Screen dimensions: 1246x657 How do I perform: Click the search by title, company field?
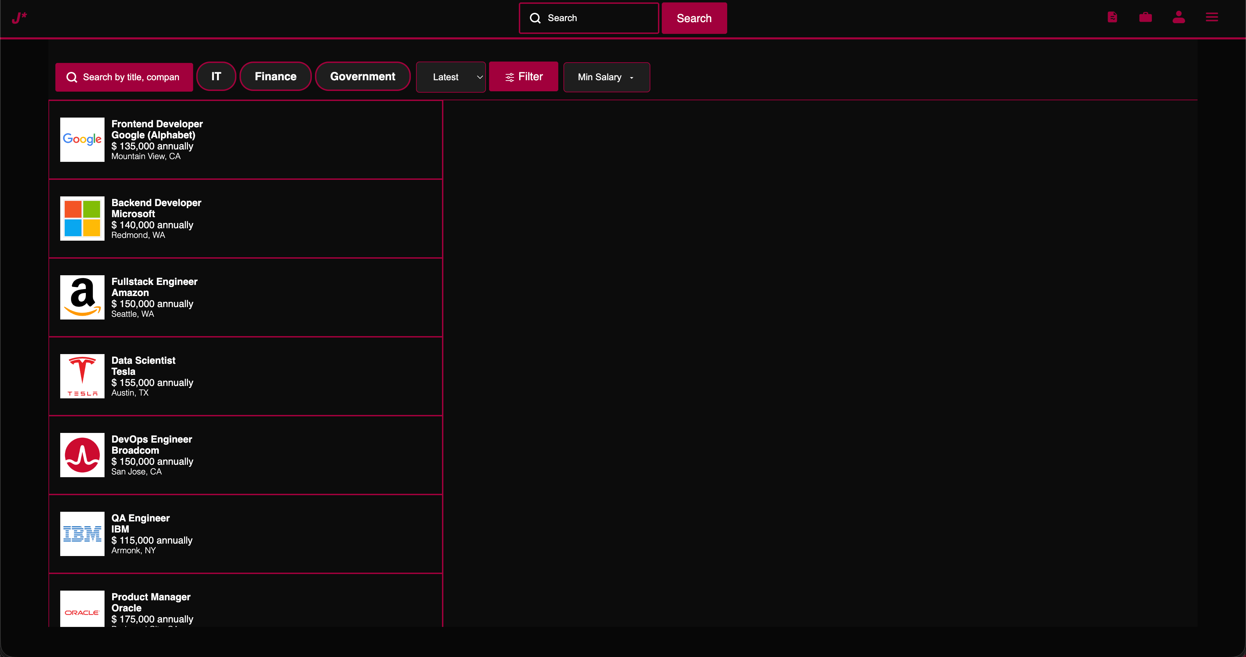(x=130, y=77)
